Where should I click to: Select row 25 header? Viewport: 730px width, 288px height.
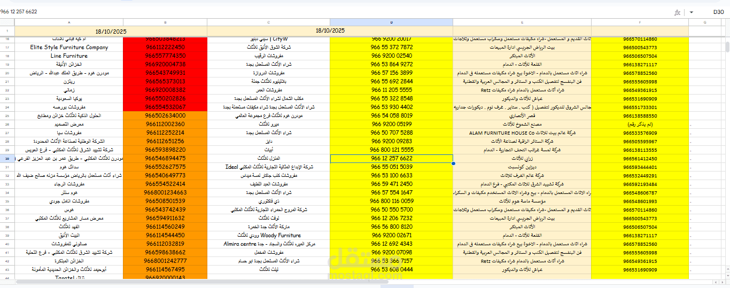(7, 115)
